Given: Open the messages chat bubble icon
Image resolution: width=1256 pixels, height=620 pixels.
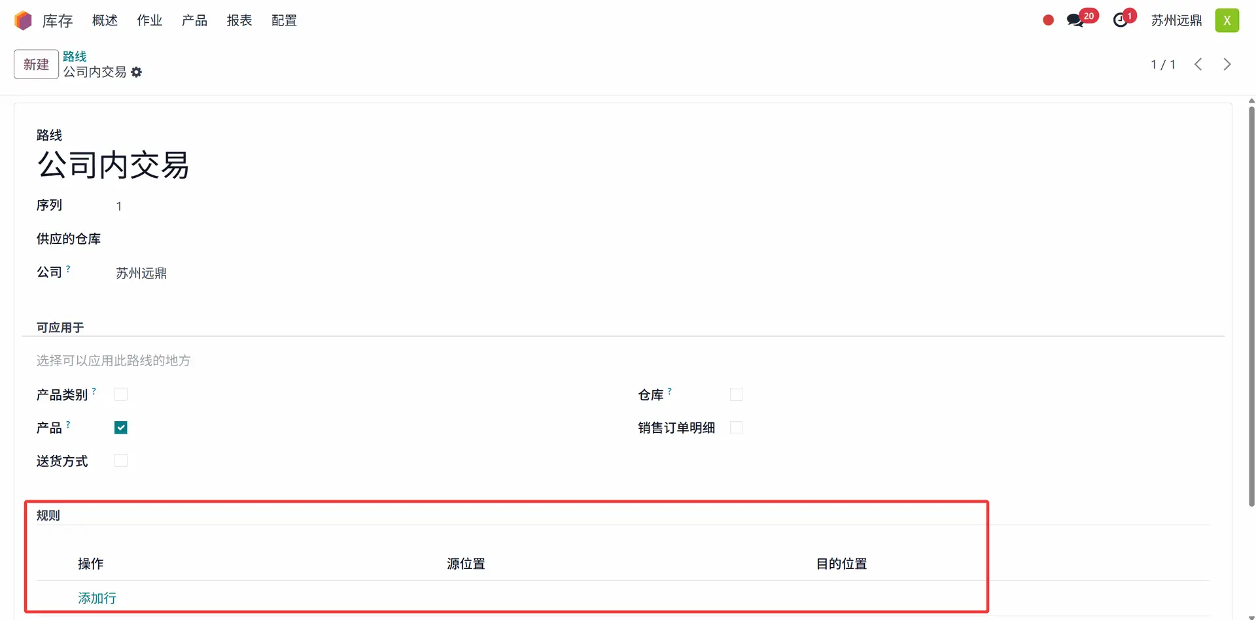Looking at the screenshot, I should (1075, 20).
